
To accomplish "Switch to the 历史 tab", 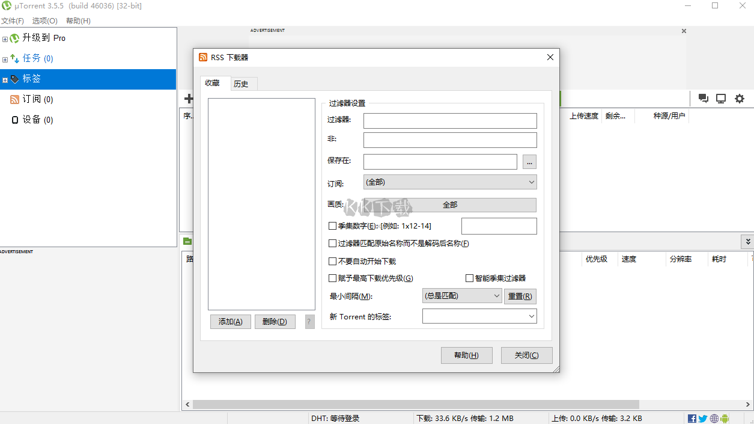I will [243, 84].
